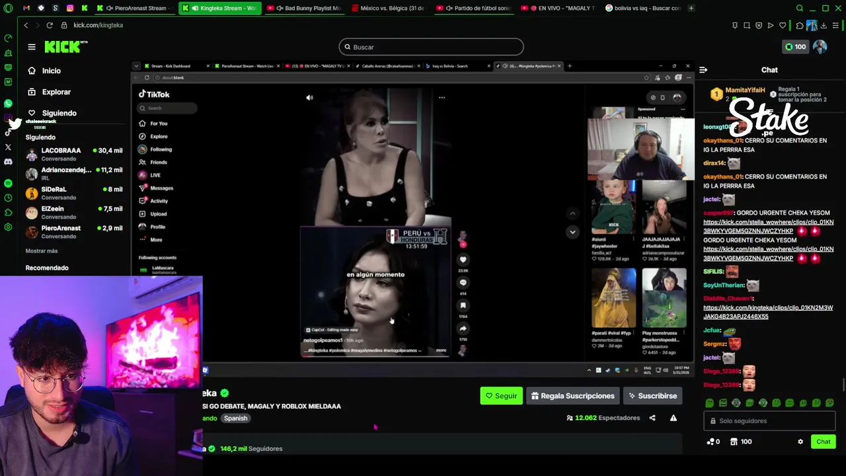Open the Kick hamburger menu
Viewport: 846px width, 476px height.
(x=32, y=47)
